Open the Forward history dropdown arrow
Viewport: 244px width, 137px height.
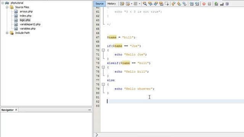pyautogui.click(x=140, y=4)
